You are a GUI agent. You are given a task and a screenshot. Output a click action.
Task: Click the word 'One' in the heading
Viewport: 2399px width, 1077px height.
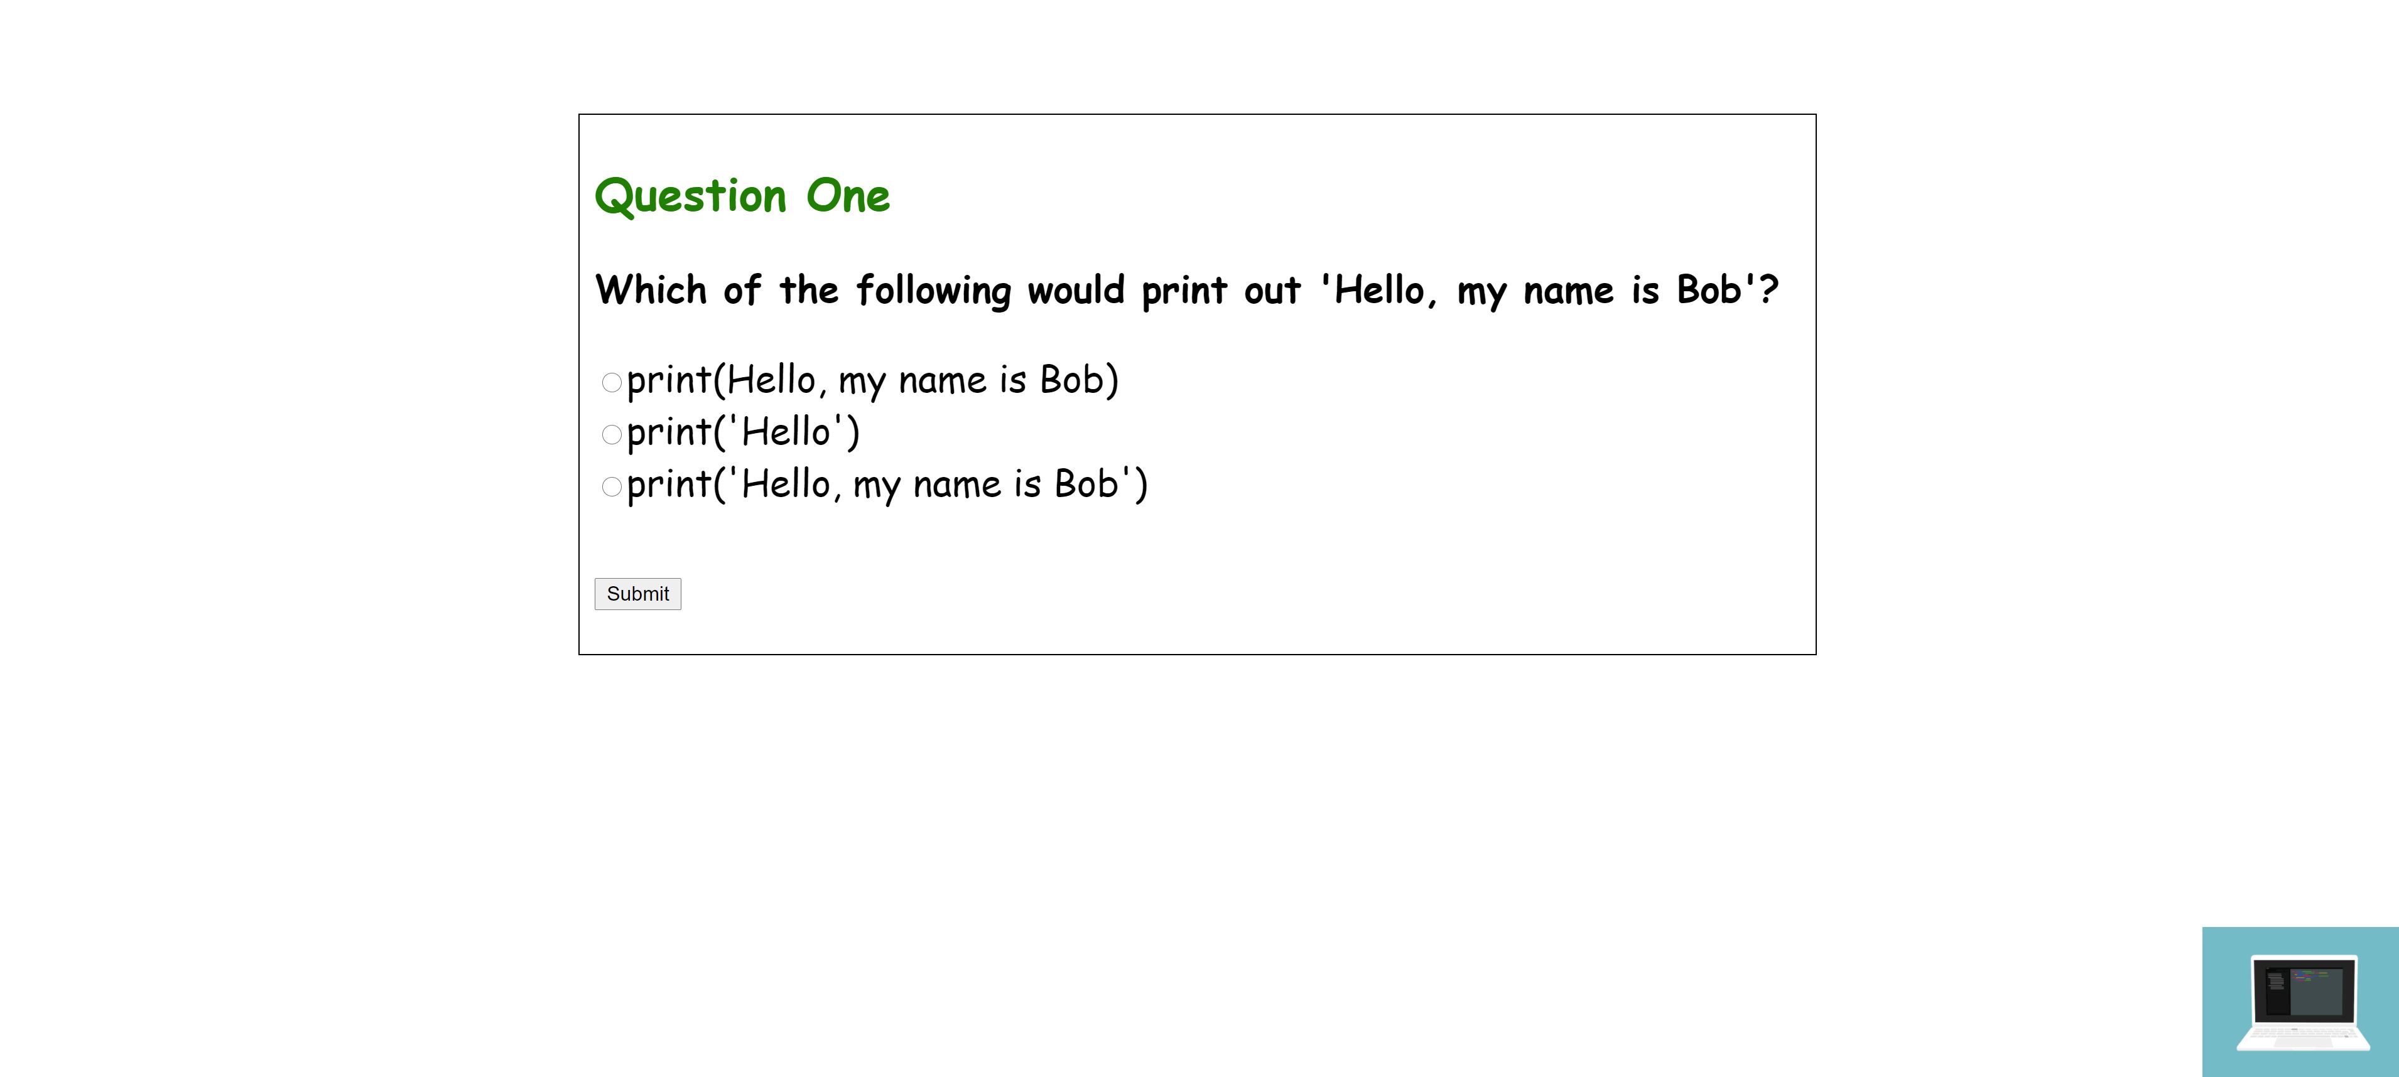(x=847, y=196)
